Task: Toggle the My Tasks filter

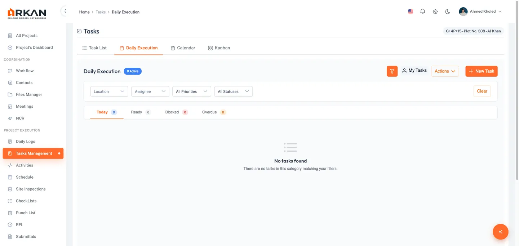Action: [x=414, y=71]
